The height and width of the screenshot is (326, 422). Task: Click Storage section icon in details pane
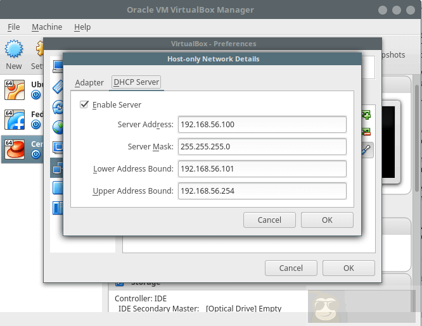click(119, 284)
